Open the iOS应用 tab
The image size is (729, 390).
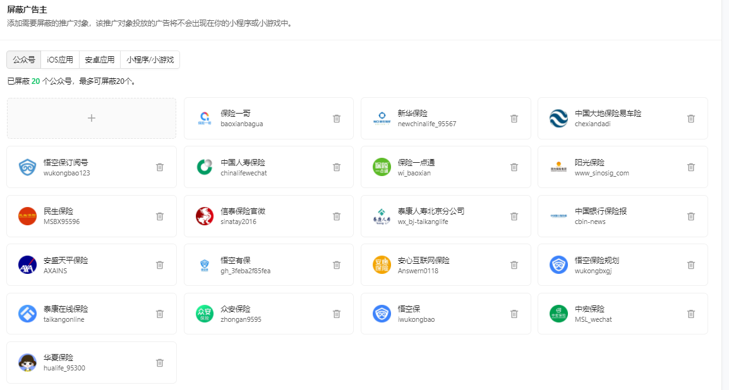[x=60, y=60]
